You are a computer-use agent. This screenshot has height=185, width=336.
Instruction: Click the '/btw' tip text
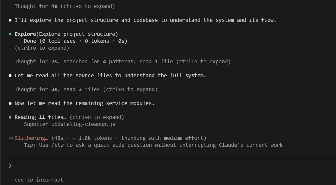[153, 145]
